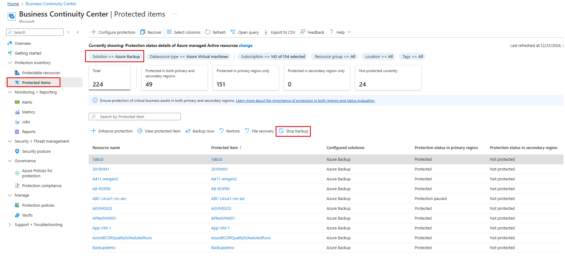Collapse the Monitoring + Reporting section
This screenshot has width=565, height=261.
(10, 92)
